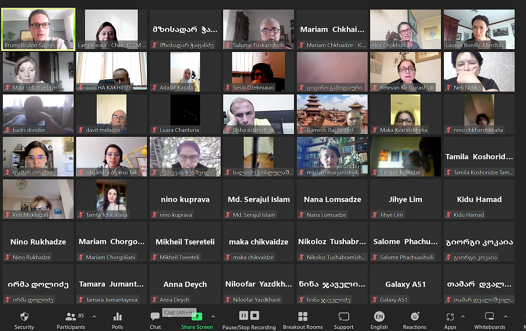Open the Whiteboards icon
The height and width of the screenshot is (331, 526).
(x=490, y=317)
